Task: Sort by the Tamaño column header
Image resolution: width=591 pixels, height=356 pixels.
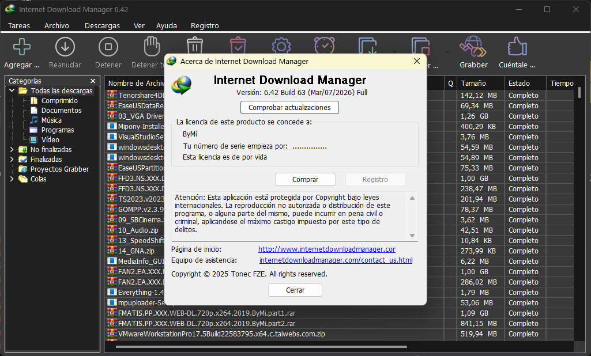Action: point(480,84)
